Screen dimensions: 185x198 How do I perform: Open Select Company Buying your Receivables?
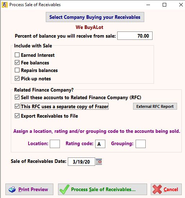[x=95, y=17]
